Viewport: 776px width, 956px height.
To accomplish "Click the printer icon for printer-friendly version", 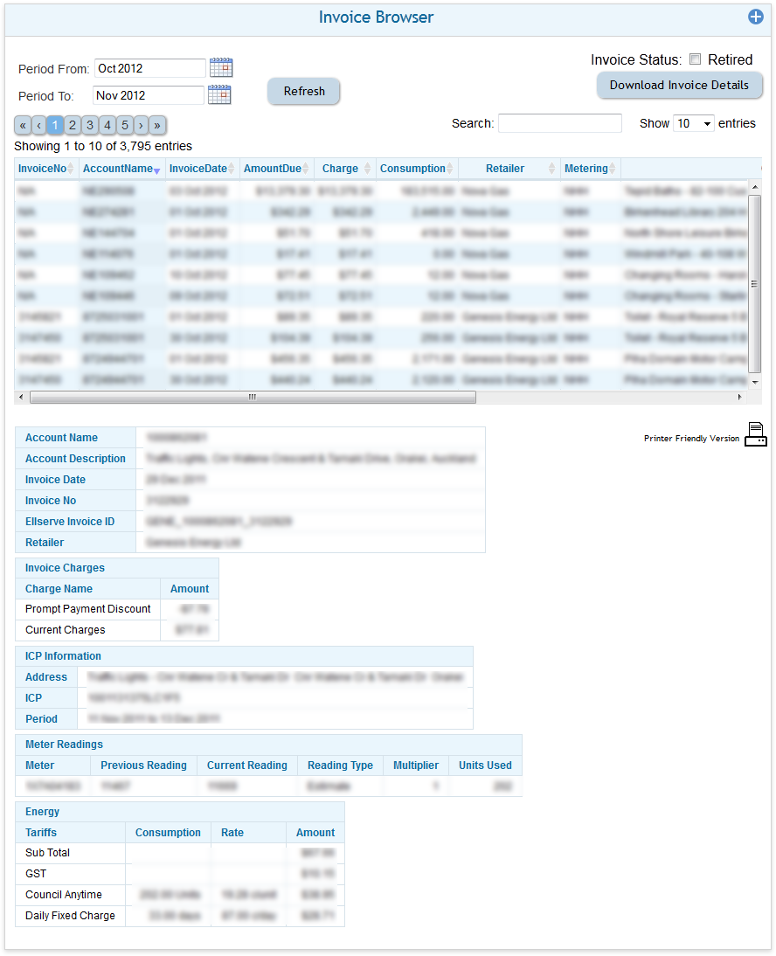I will (755, 435).
